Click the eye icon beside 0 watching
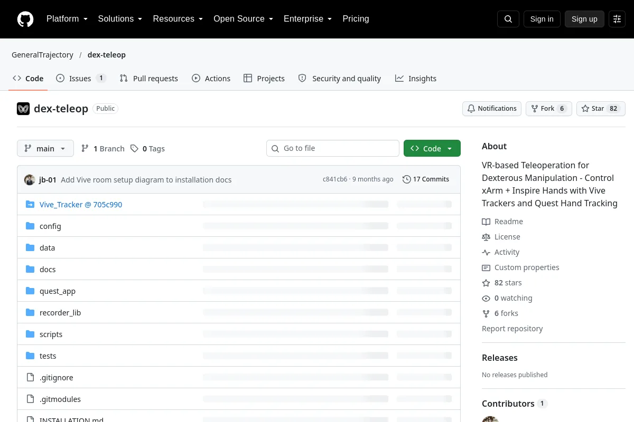Image resolution: width=634 pixels, height=422 pixels. (486, 298)
